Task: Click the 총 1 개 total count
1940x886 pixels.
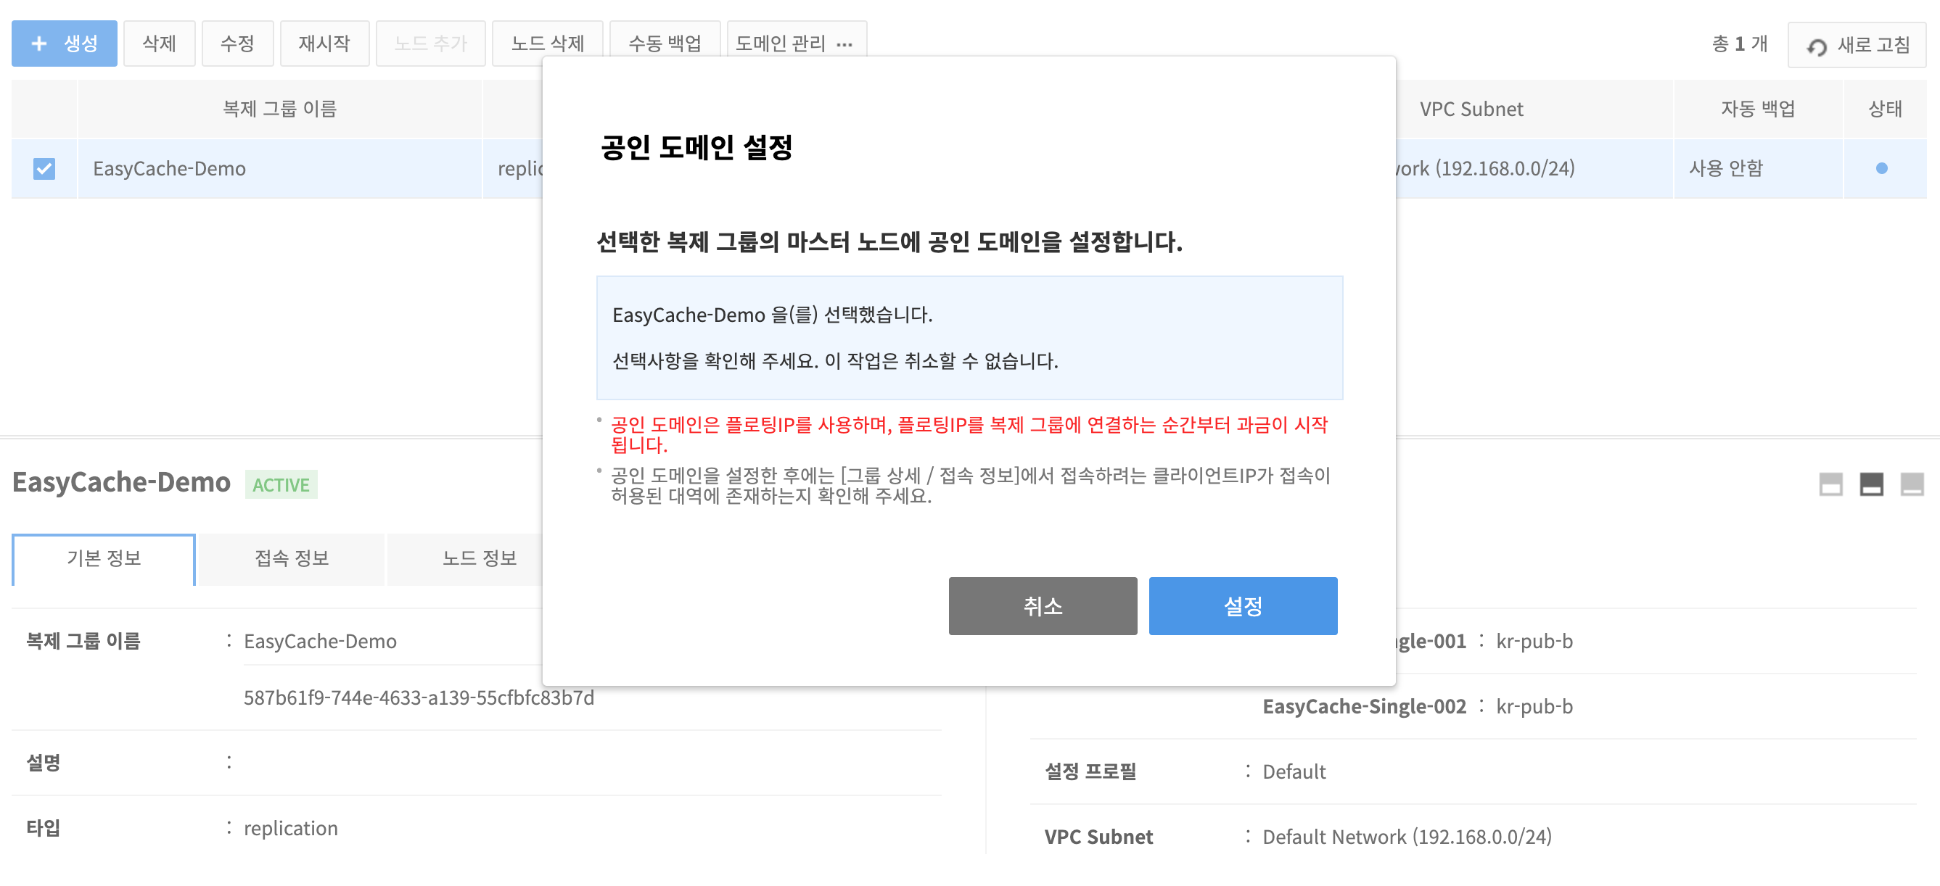Action: pos(1740,44)
